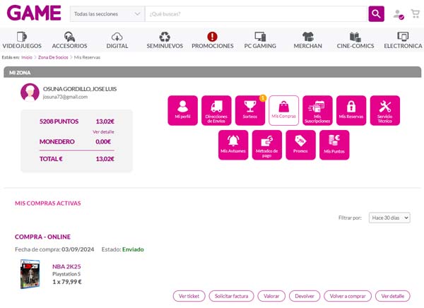Expand the Todas las secciones dropdown
This screenshot has width=424, height=308.
pyautogui.click(x=107, y=14)
